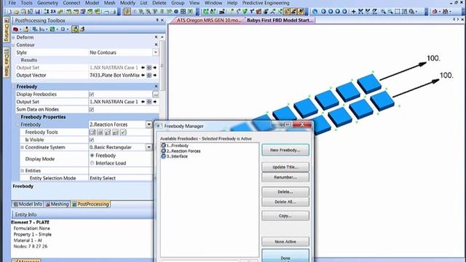This screenshot has width=466, height=262.
Task: Click the New model icon in the top toolbar
Action: click(x=9, y=12)
